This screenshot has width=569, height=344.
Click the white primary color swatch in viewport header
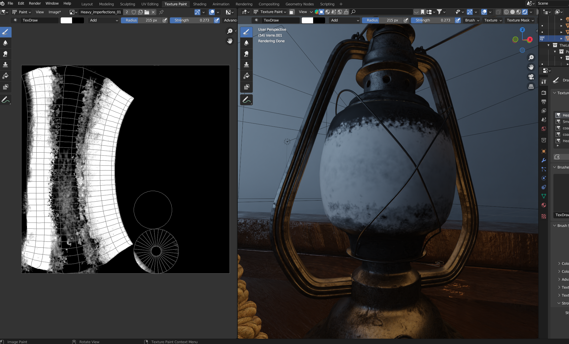coord(307,20)
